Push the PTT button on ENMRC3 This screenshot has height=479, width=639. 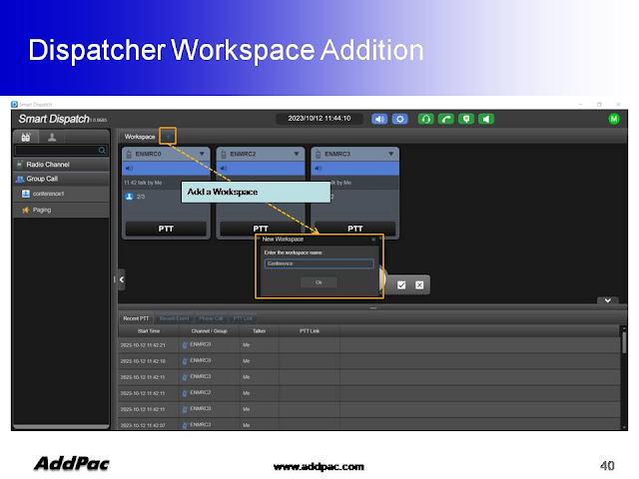pos(355,229)
